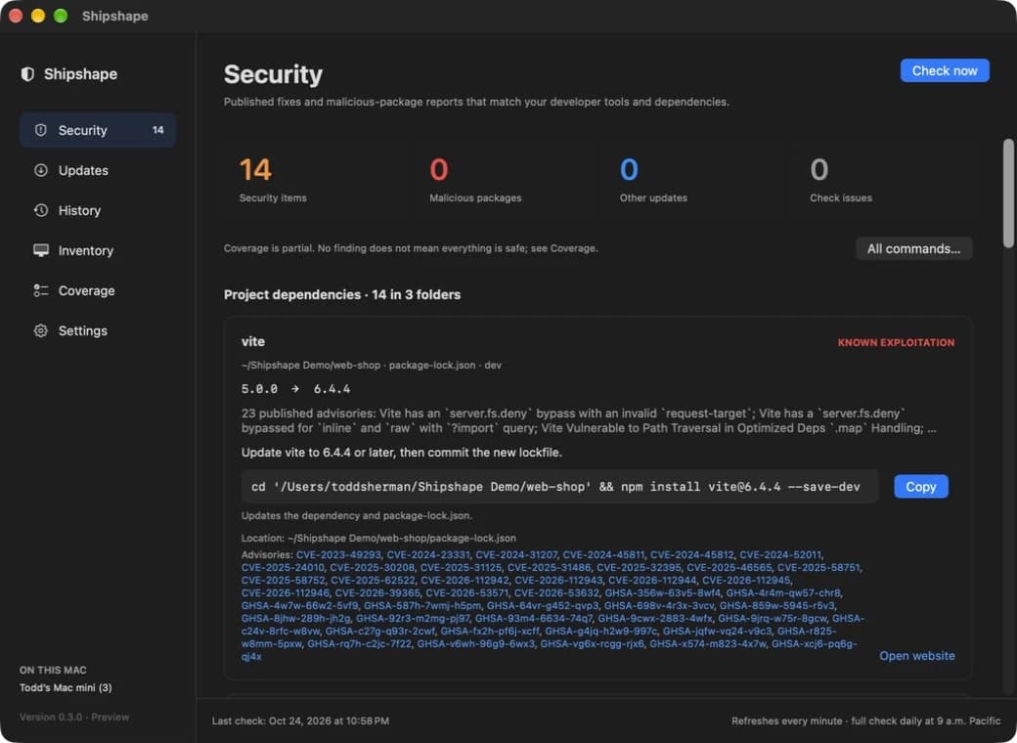The width and height of the screenshot is (1017, 743).
Task: Click the download-arrow icon beside Updates
Action: 41,170
